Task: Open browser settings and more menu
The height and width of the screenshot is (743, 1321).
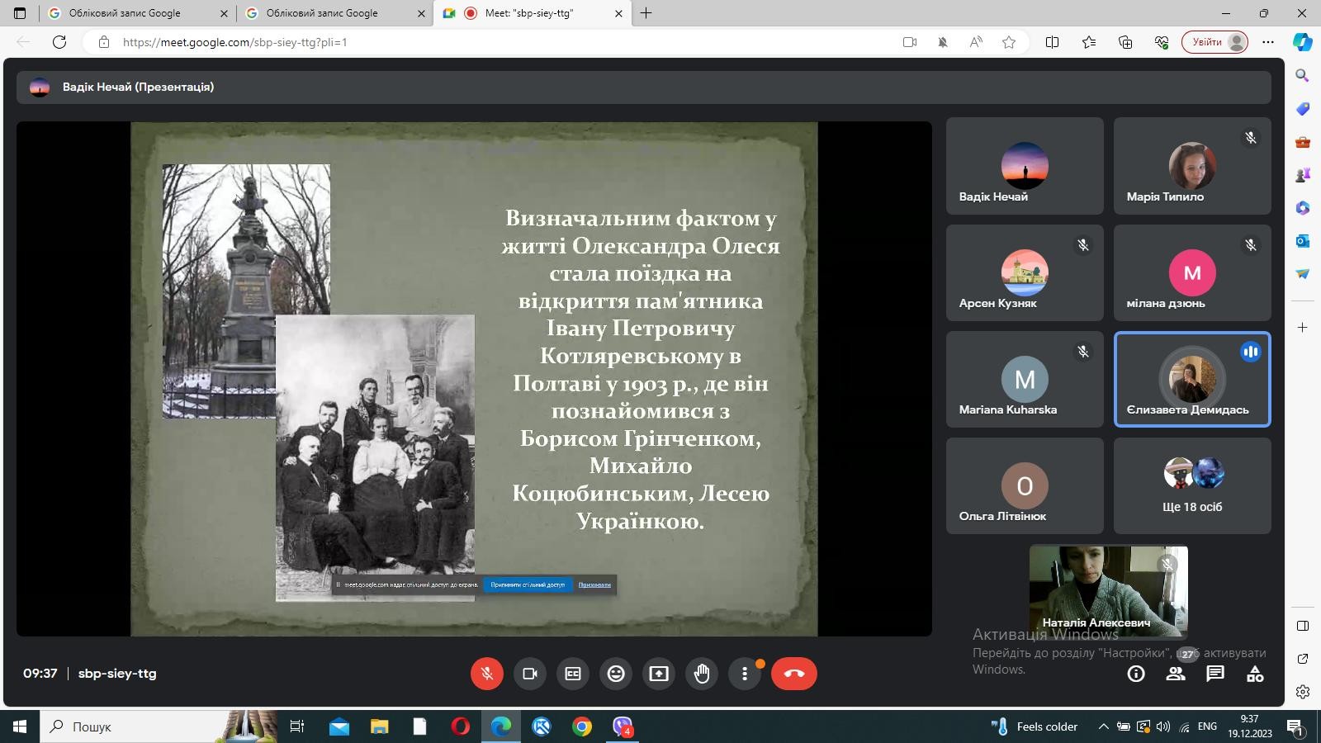Action: tap(1268, 42)
